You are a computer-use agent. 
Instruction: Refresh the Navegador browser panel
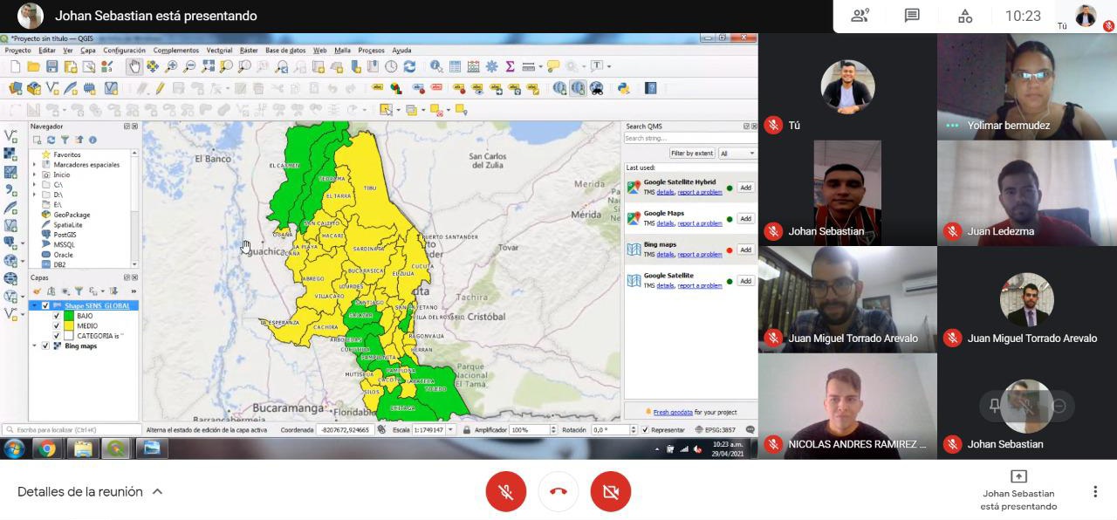pyautogui.click(x=51, y=140)
